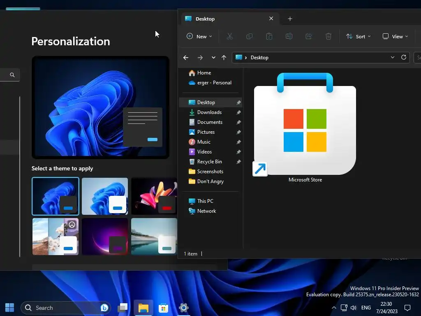Refresh the Desktop folder view

point(404,57)
